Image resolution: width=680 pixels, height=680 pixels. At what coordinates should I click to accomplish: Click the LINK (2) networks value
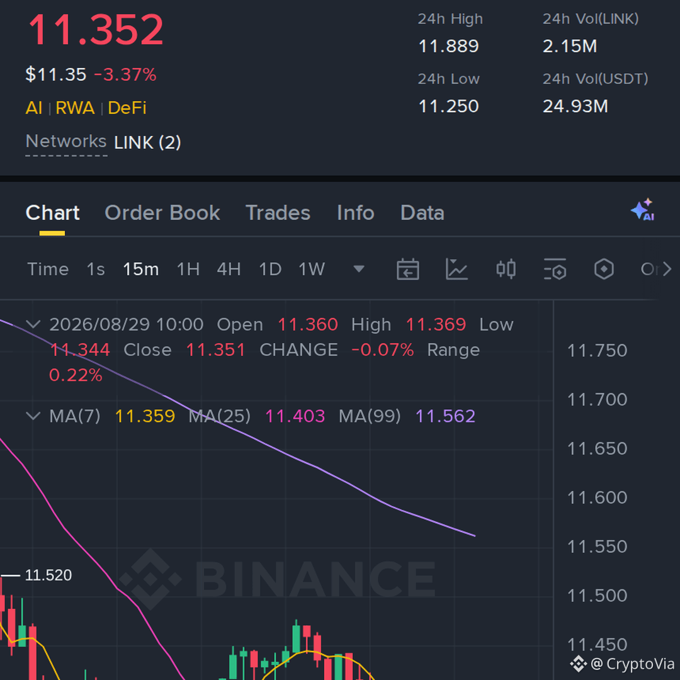coord(147,143)
